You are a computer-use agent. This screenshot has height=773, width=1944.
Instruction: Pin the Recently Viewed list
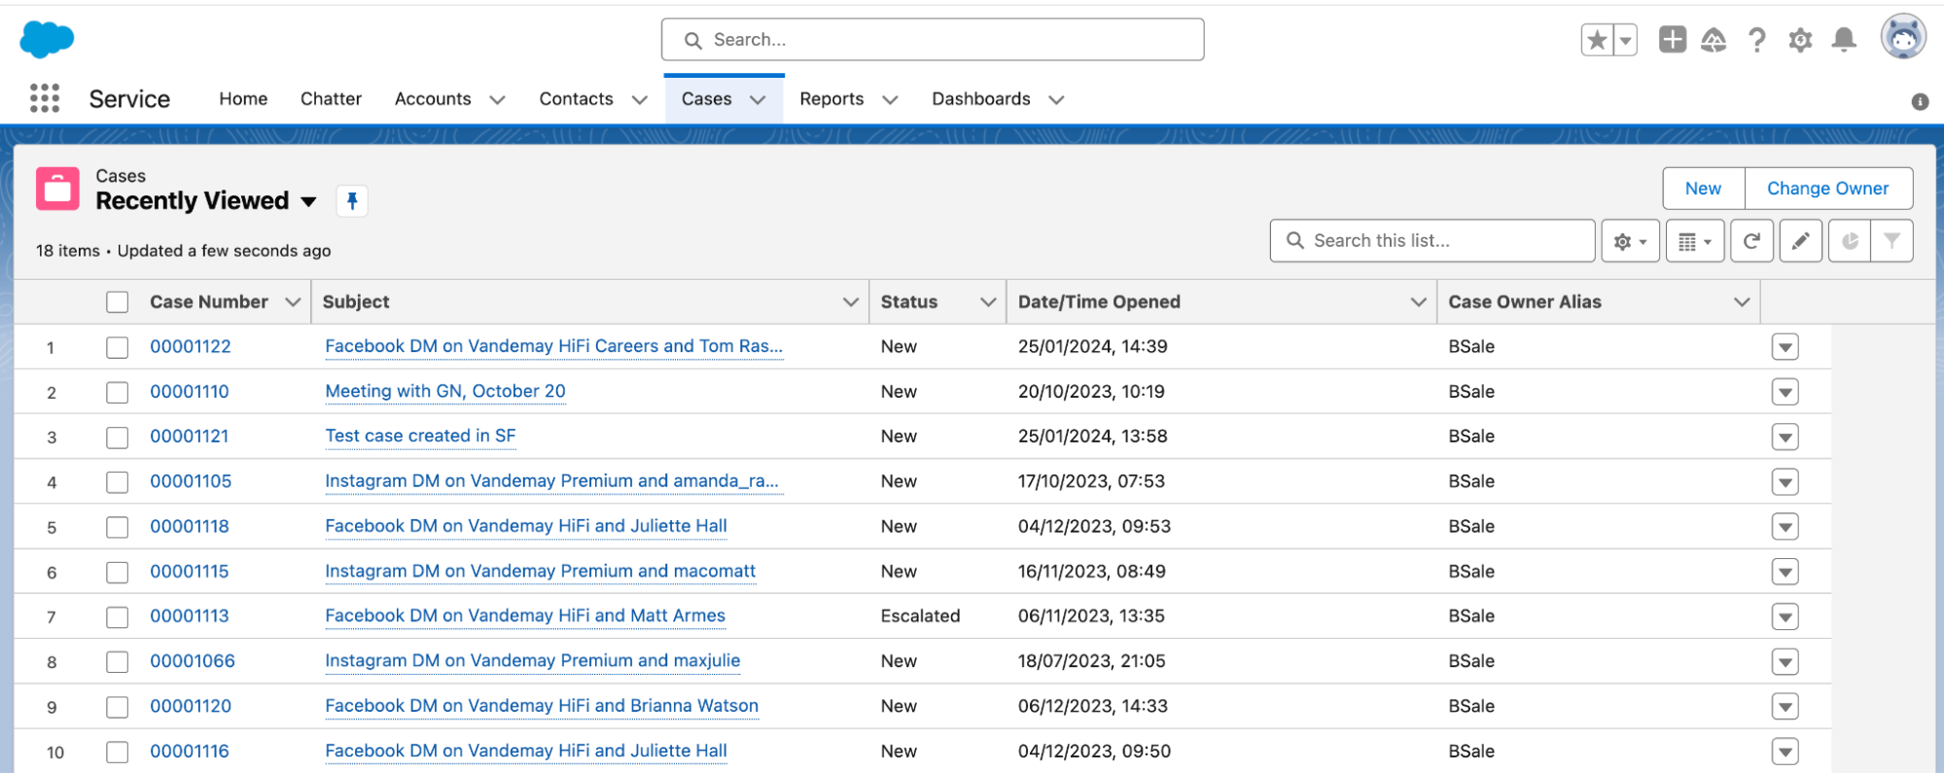coord(352,201)
